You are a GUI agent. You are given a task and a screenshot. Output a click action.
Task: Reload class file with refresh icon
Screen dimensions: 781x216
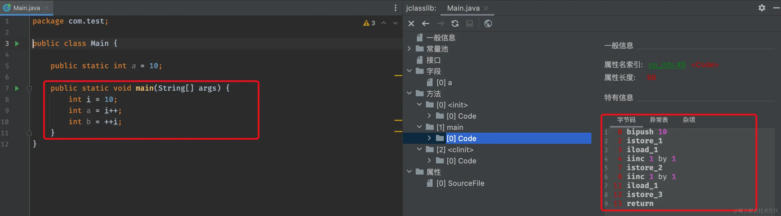pos(455,24)
